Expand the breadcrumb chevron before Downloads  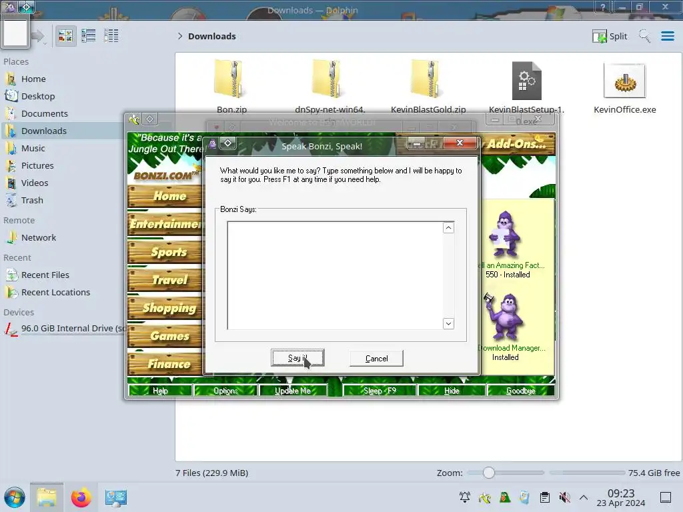point(180,36)
